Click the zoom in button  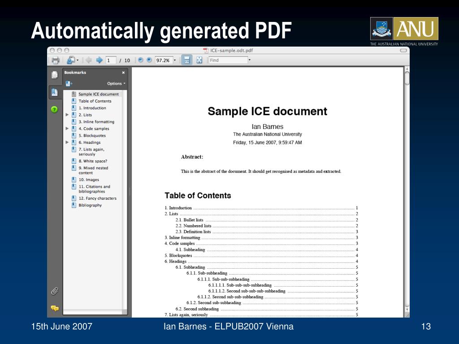[x=148, y=60]
